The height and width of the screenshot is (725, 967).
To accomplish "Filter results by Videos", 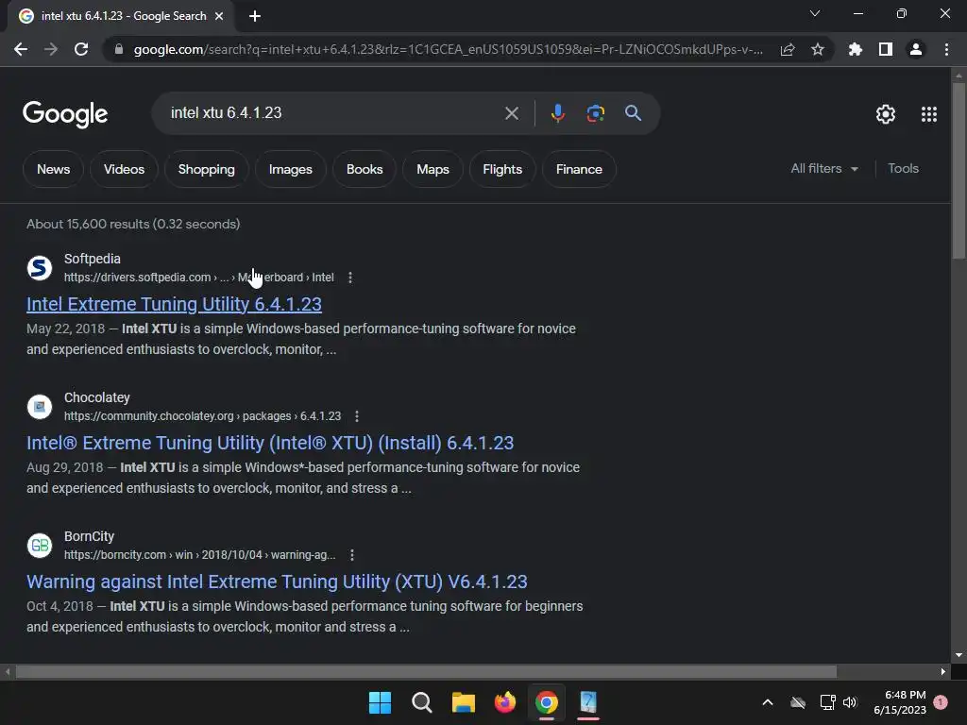I will point(124,169).
